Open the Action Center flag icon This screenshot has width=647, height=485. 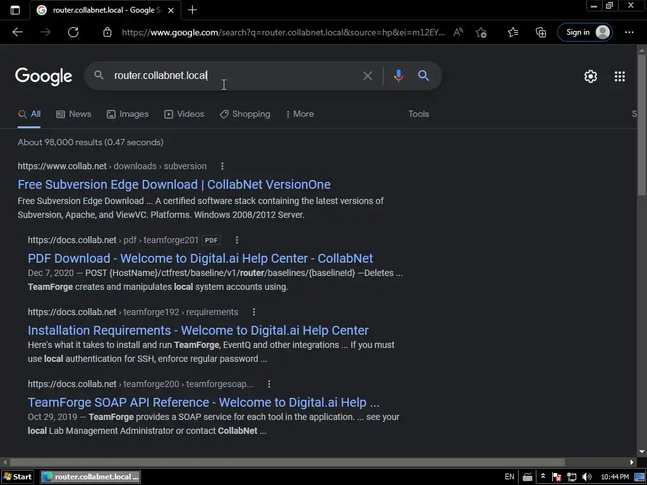click(556, 477)
